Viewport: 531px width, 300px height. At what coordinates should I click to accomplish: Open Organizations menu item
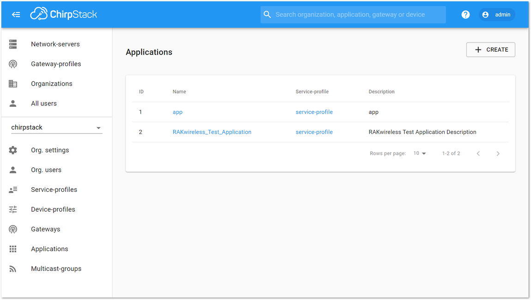coord(56,84)
